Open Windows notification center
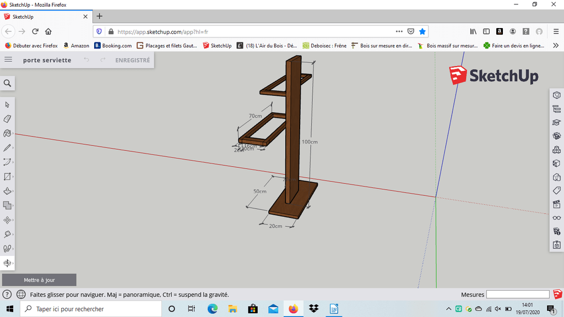The height and width of the screenshot is (317, 564). (551, 309)
